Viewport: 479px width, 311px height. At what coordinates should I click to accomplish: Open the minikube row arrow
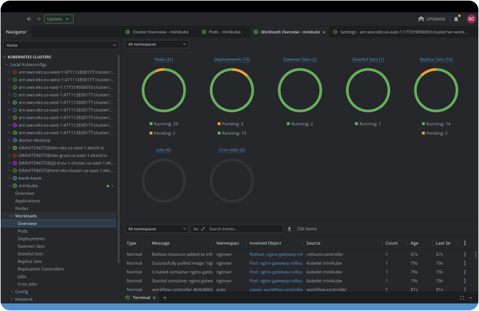pos(112,186)
